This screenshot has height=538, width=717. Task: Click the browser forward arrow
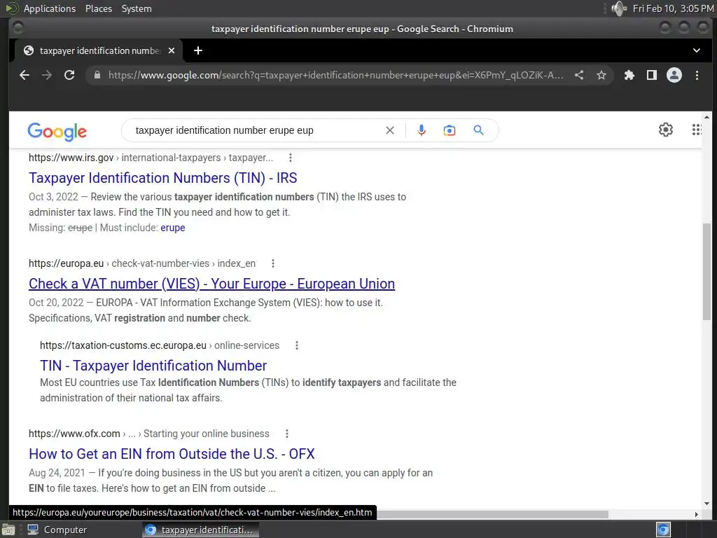(x=47, y=75)
